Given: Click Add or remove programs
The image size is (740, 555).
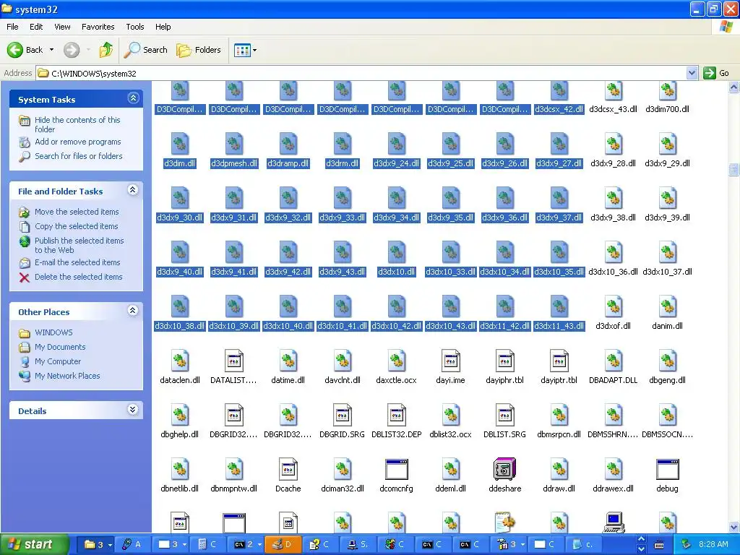Looking at the screenshot, I should (78, 142).
